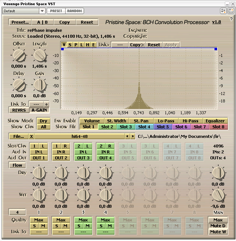
Task: Select right blue envelope point
Action: 216,49
